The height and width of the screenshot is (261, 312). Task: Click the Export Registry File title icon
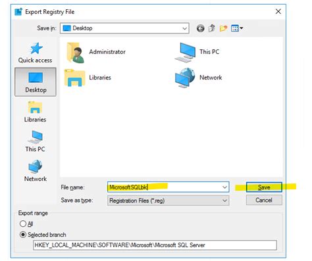coord(18,12)
